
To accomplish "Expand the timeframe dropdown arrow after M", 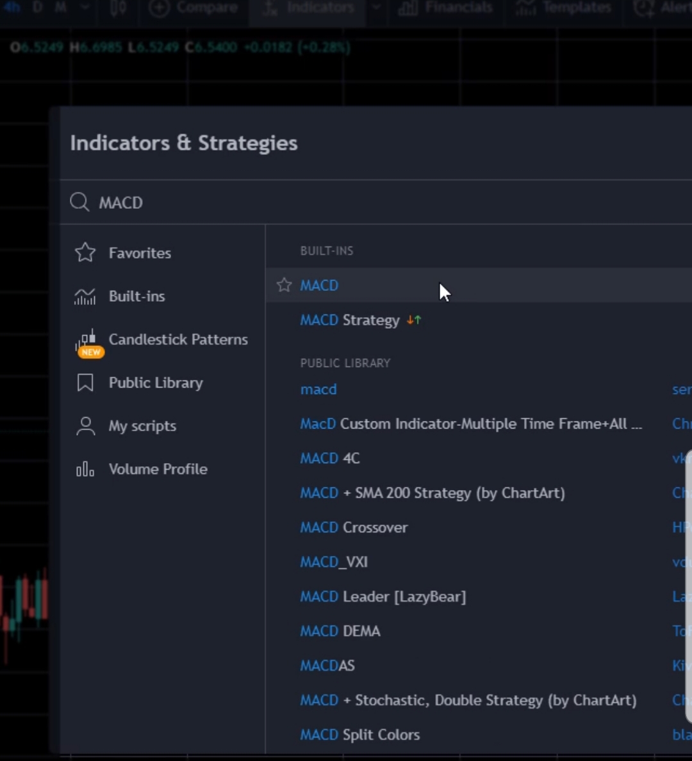I will [85, 8].
